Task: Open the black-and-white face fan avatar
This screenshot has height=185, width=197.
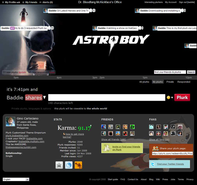Action: [x=173, y=127]
